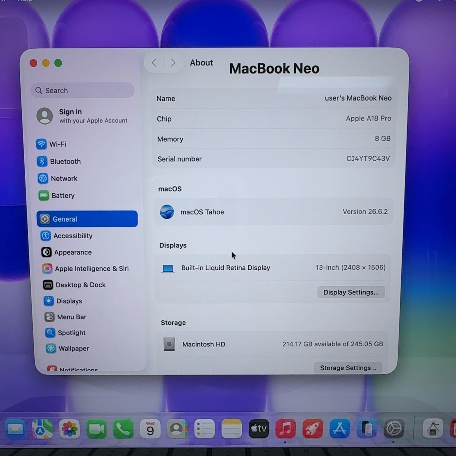Screen dimensions: 456x456
Task: Go to Desktop & Dock settings
Action: point(74,285)
